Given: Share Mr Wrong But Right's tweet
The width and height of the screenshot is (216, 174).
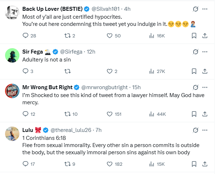Looking at the screenshot, I should coord(205,114).
